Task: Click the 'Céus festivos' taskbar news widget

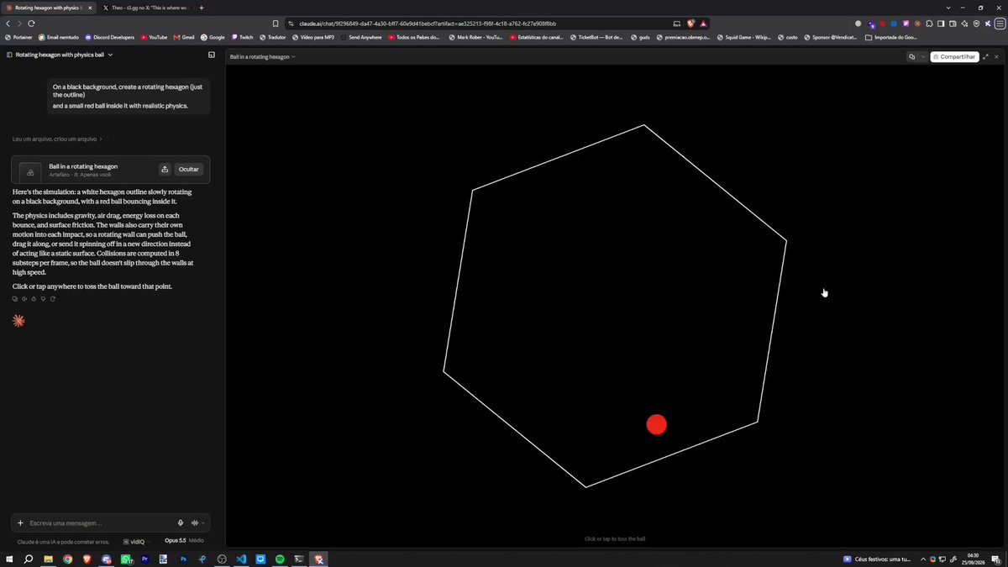Action: point(879,559)
